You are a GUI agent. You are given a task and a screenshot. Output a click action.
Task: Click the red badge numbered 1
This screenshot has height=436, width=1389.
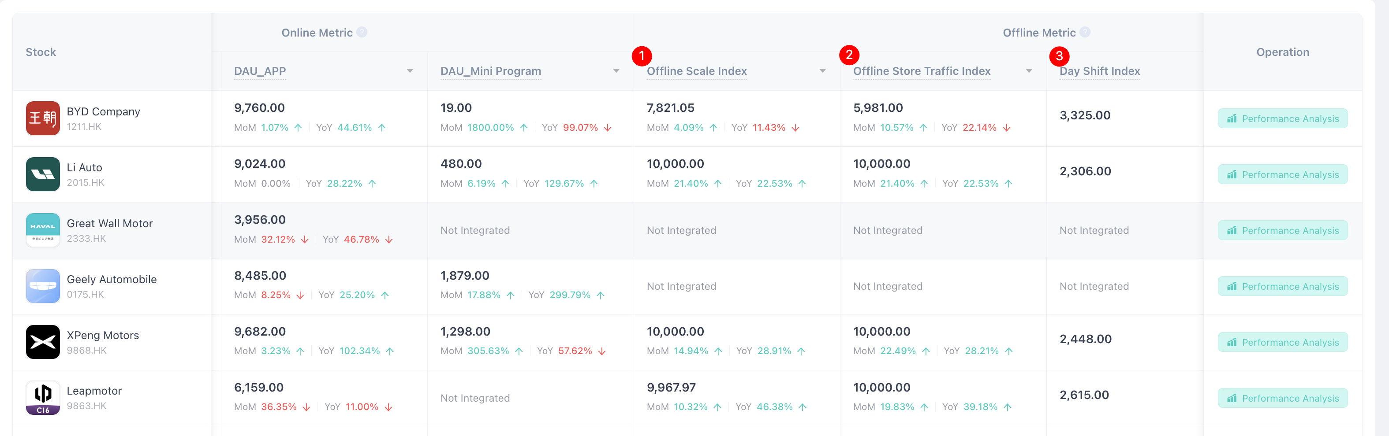click(x=642, y=55)
